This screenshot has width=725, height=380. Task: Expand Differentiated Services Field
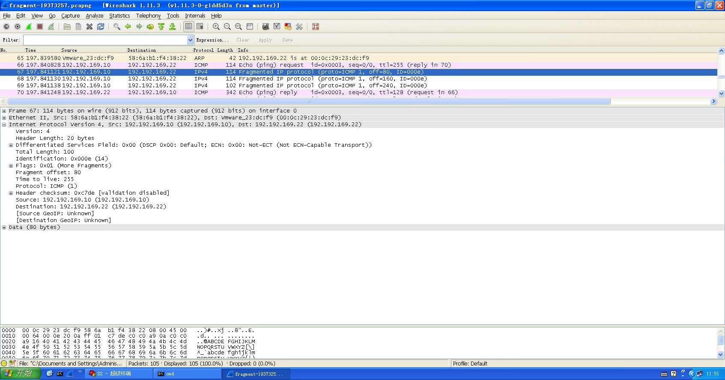coord(11,145)
